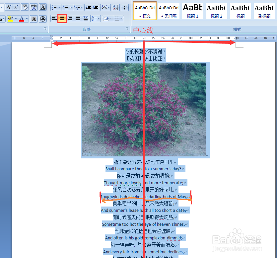Viewport: 277px width, 258px height.
Task: Expand the shading color dropdown
Action: point(111,19)
